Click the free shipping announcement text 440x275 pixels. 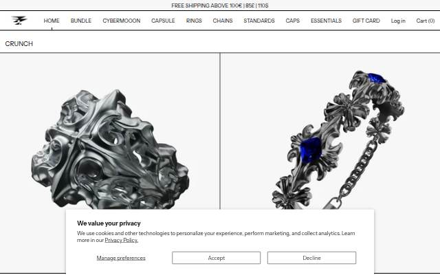click(220, 5)
